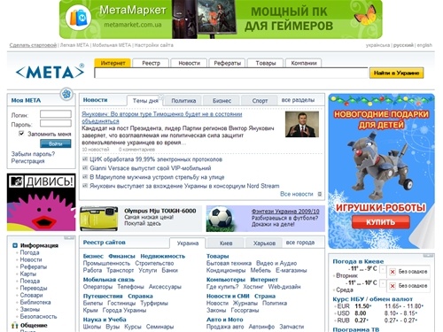Click the icon next to Gianni Versace headline
Image resolution: width=443 pixels, height=332 pixels.
85,168
